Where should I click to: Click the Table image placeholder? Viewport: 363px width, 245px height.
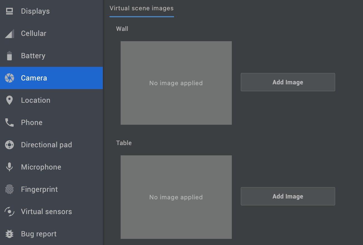(x=176, y=197)
